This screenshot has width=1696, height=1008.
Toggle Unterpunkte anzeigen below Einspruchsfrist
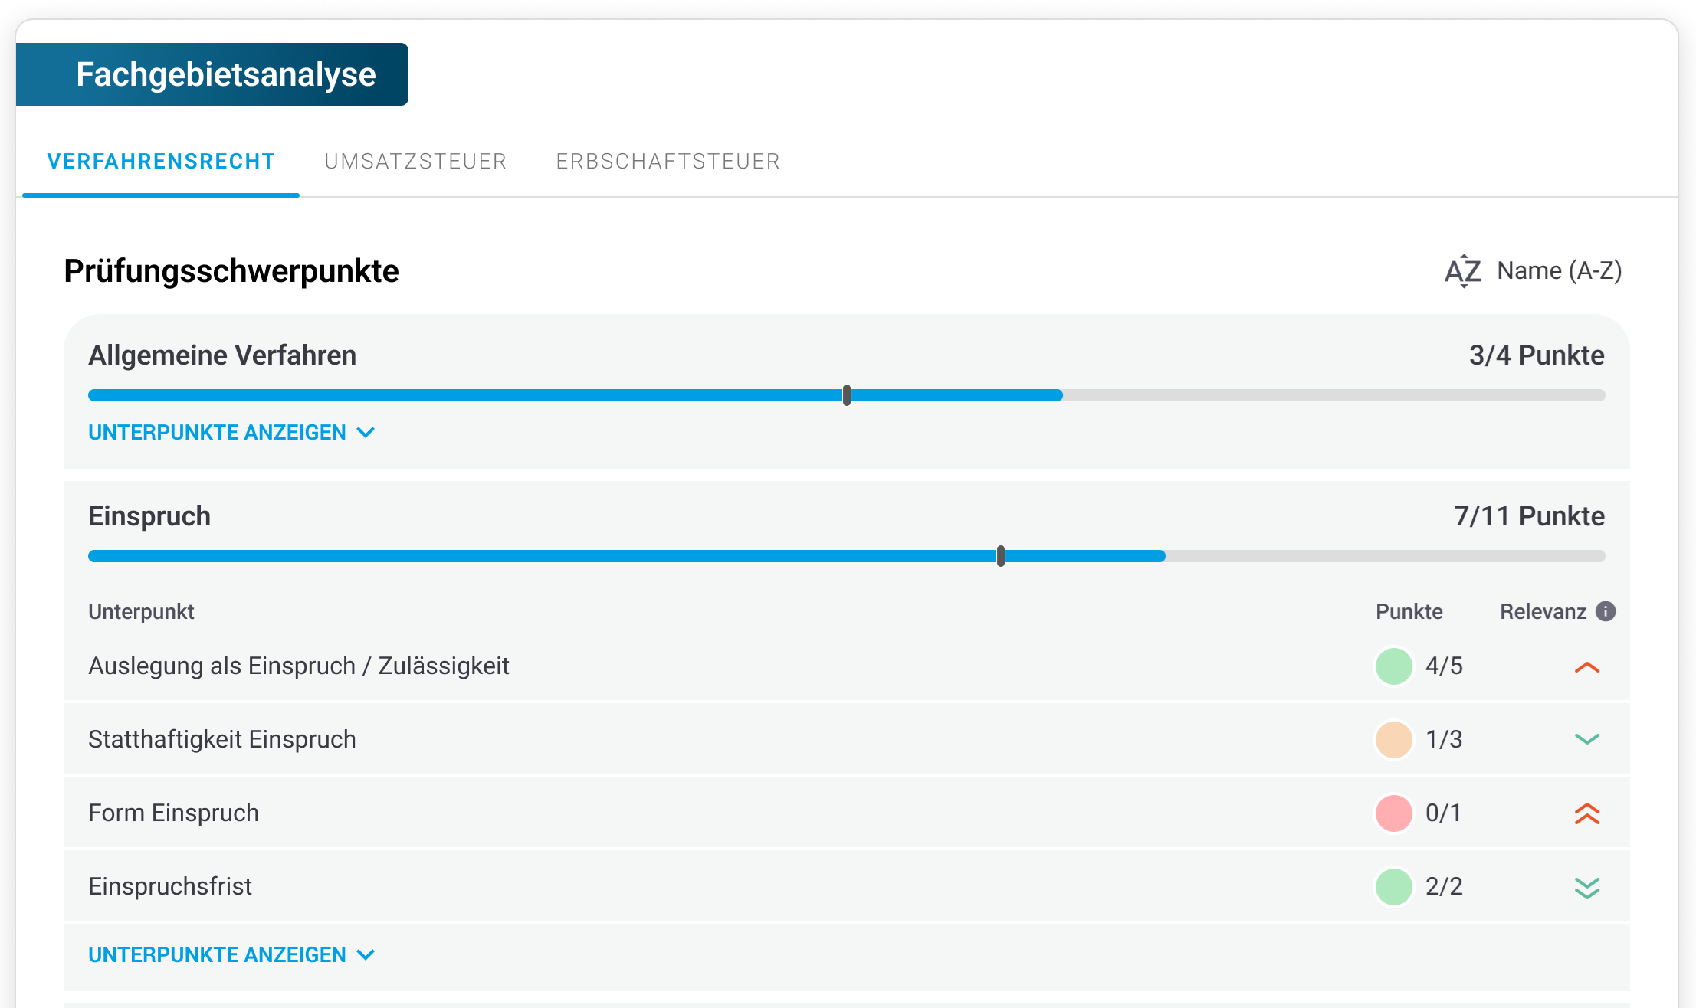click(231, 955)
